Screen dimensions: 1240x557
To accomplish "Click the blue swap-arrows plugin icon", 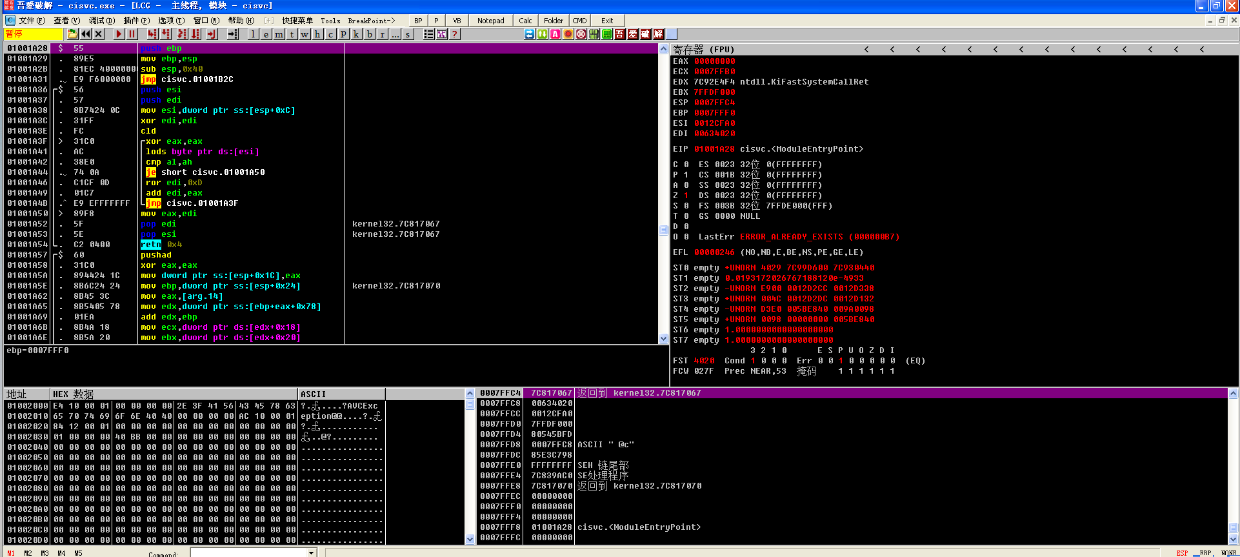I will 530,34.
